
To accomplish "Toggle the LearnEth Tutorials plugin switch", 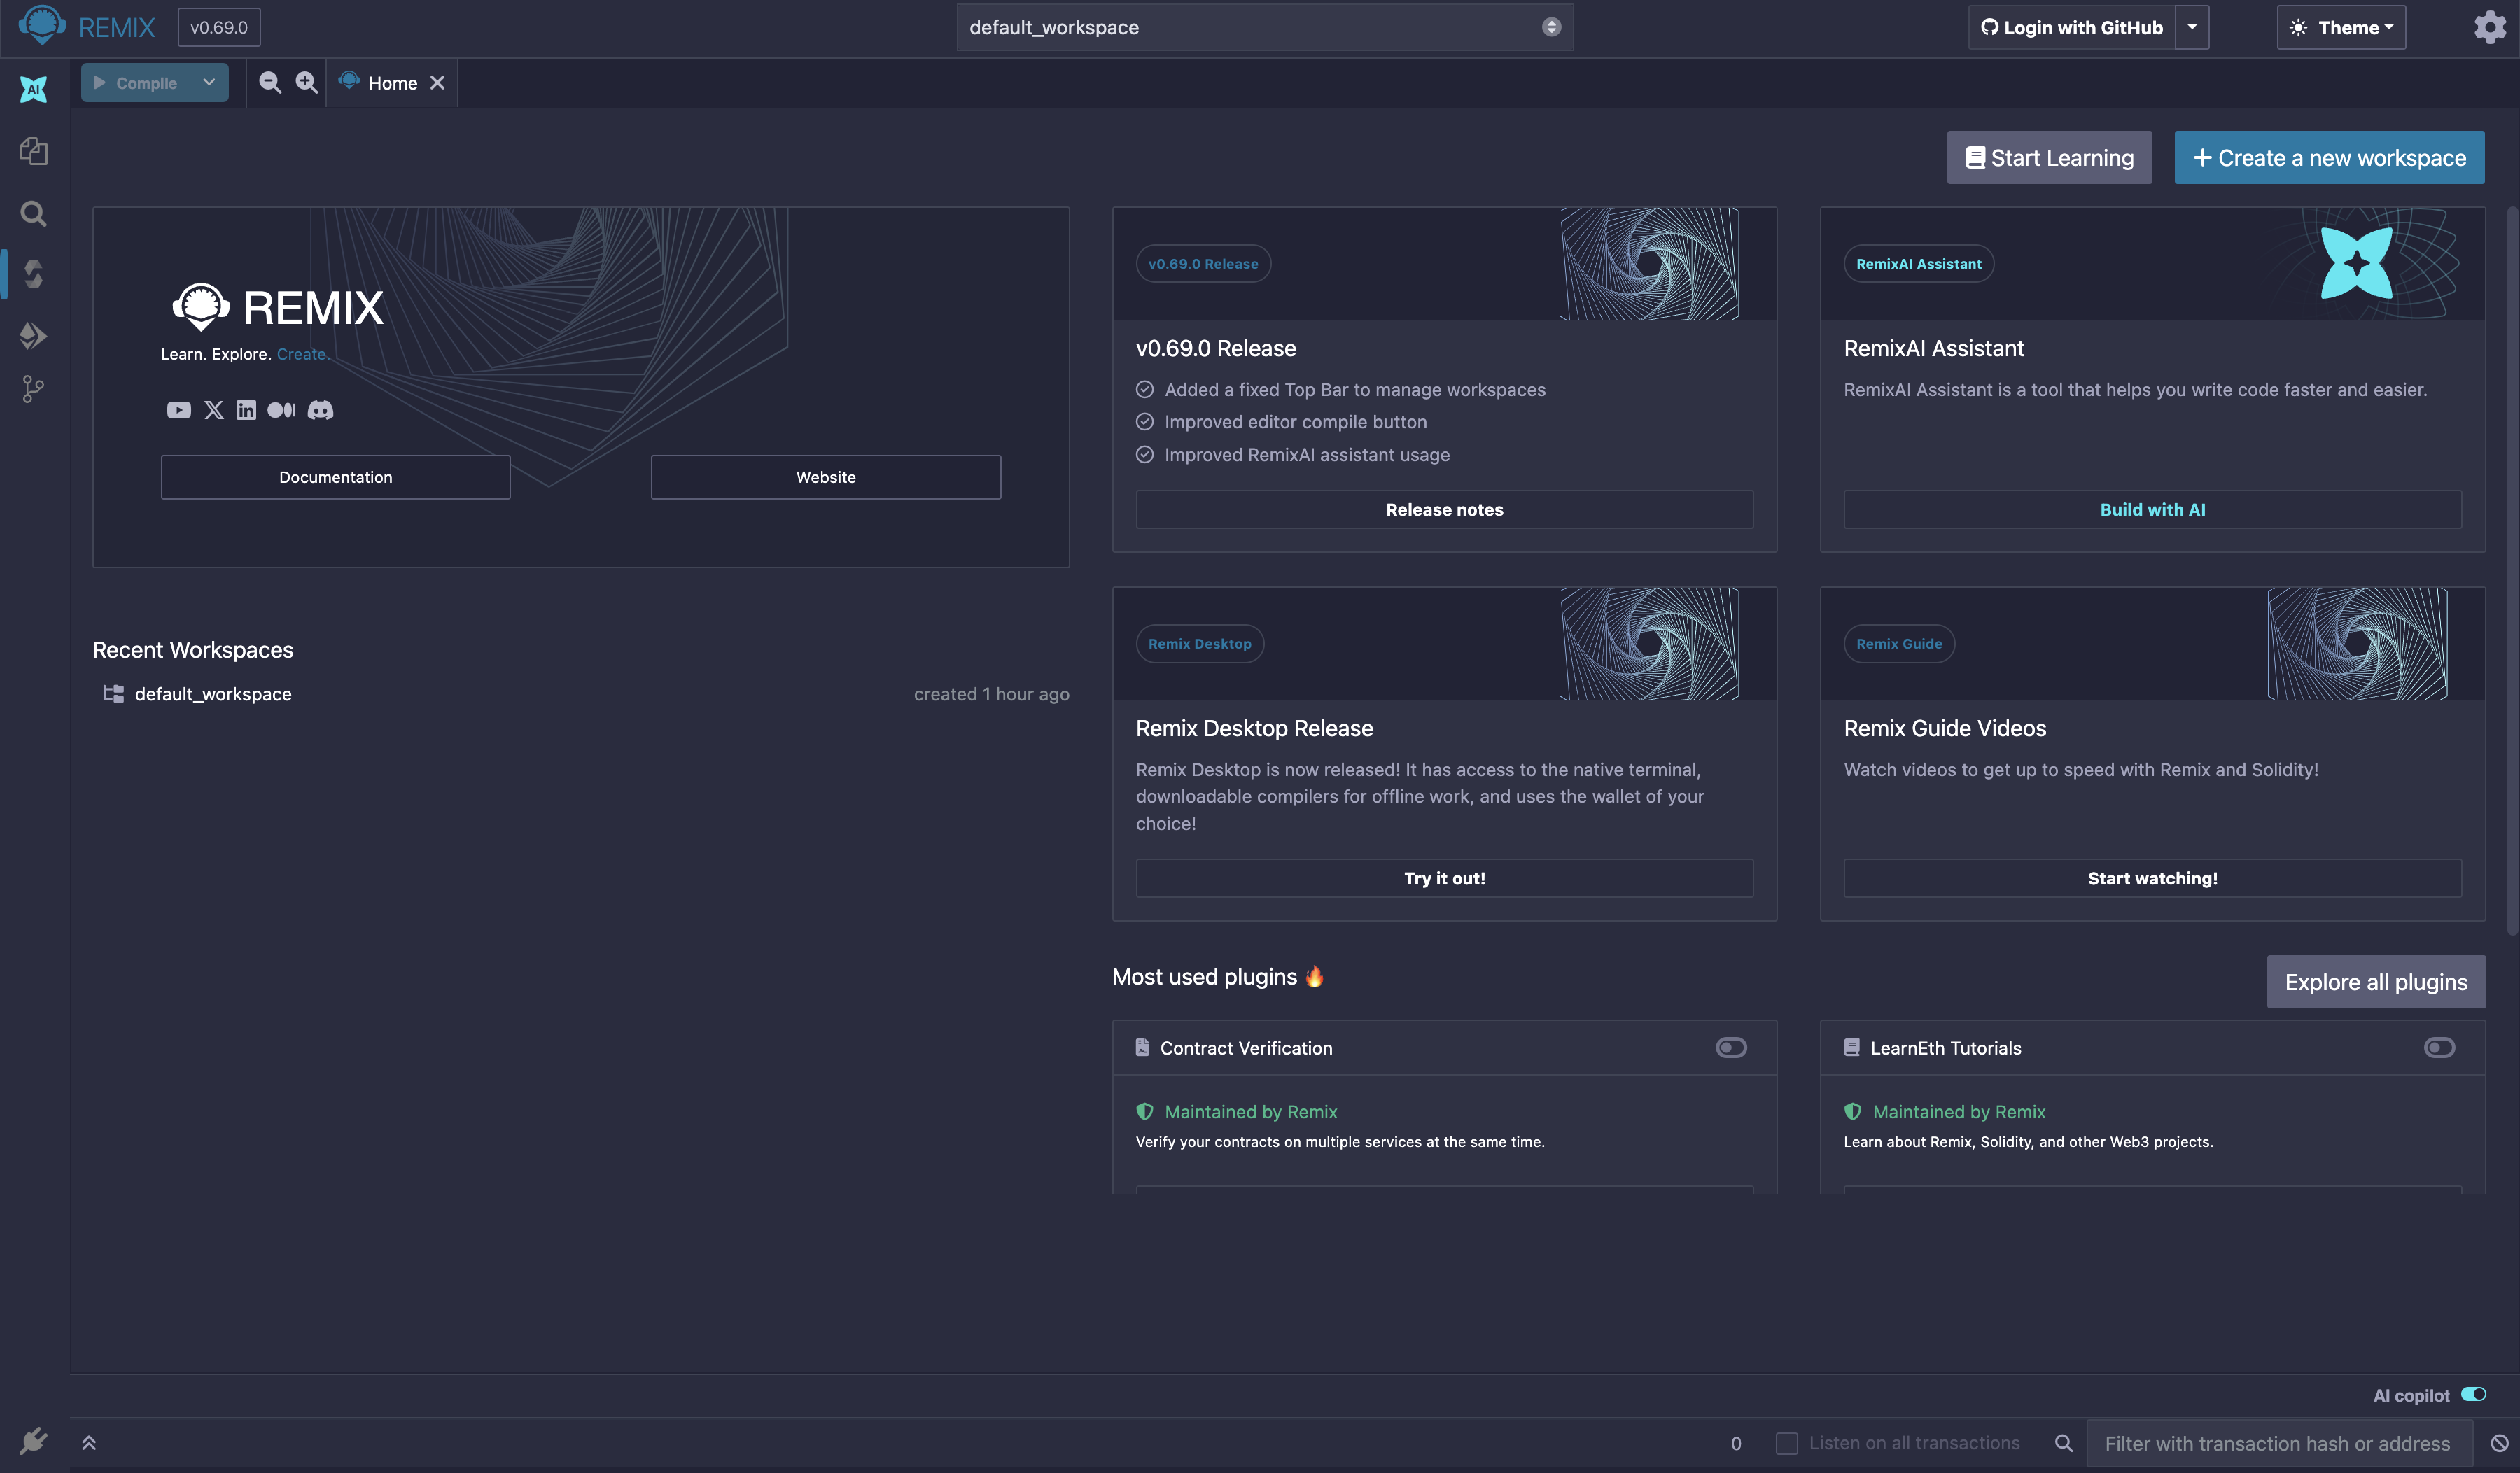I will click(x=2439, y=1048).
